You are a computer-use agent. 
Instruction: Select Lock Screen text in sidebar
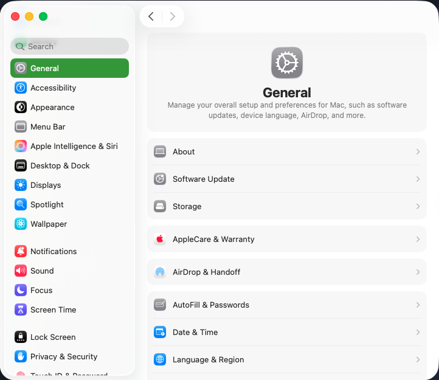[x=53, y=337]
